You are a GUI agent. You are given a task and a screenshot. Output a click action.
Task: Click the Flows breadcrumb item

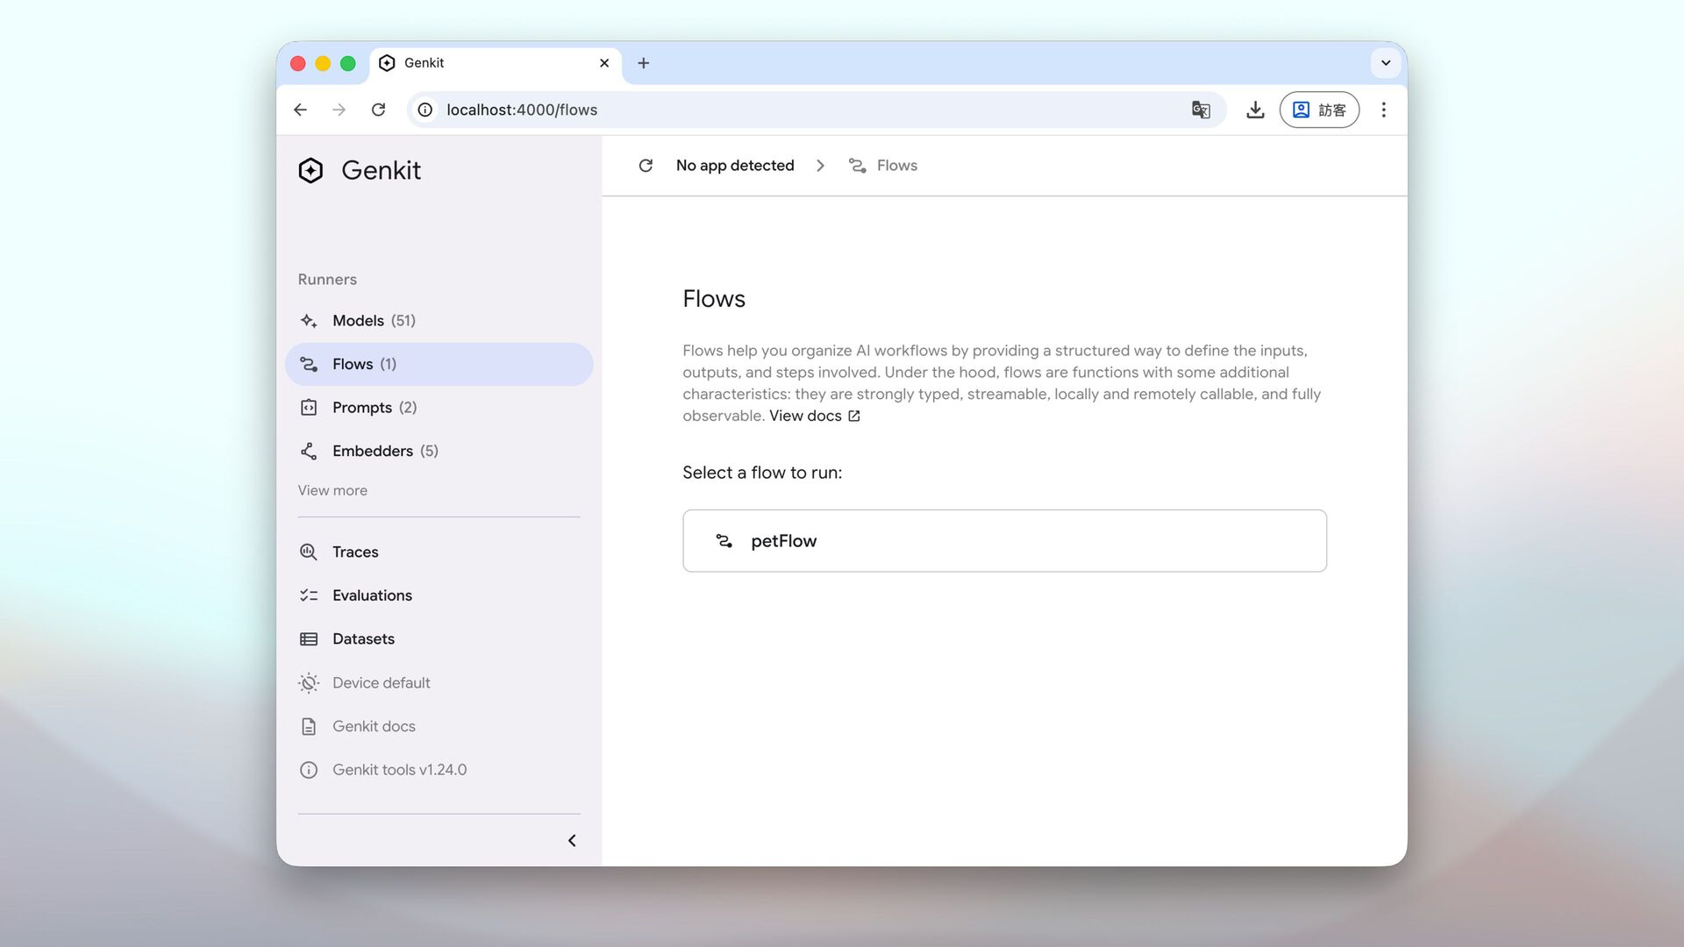[896, 166]
